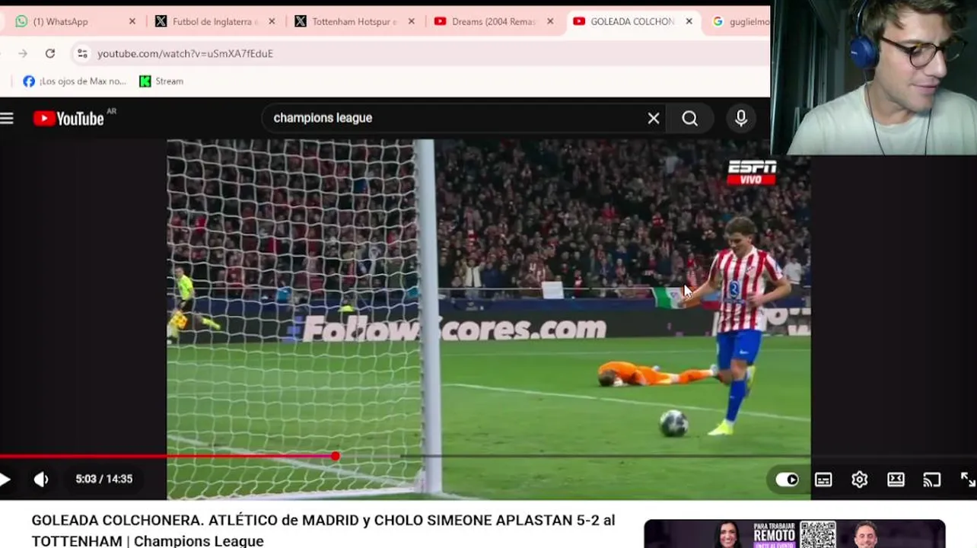The height and width of the screenshot is (548, 977).
Task: Open Los ojos de Max bookmark
Action: (75, 81)
